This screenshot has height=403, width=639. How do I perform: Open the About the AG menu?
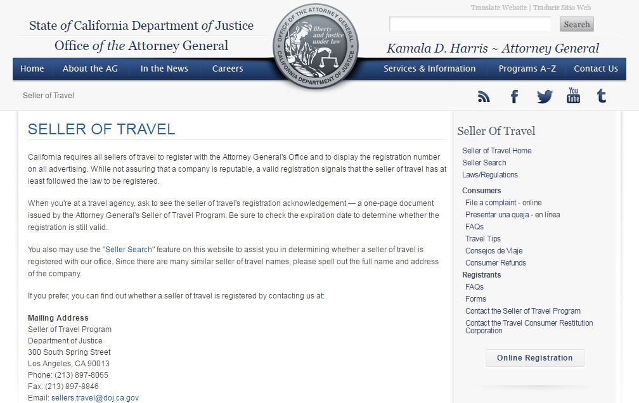90,68
